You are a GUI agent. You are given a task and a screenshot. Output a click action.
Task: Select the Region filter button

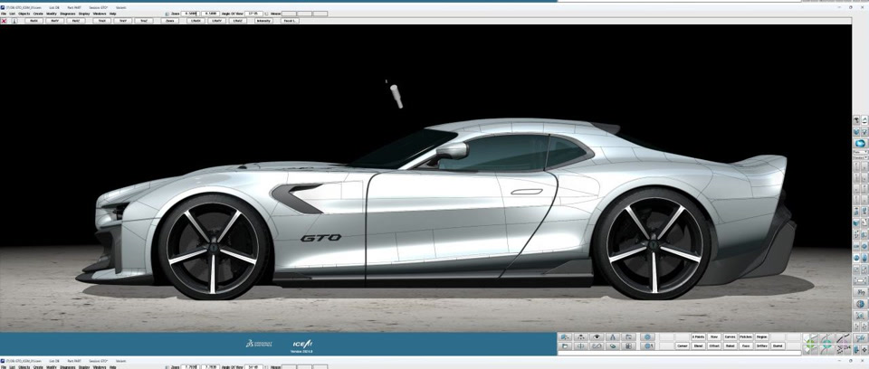pos(762,336)
